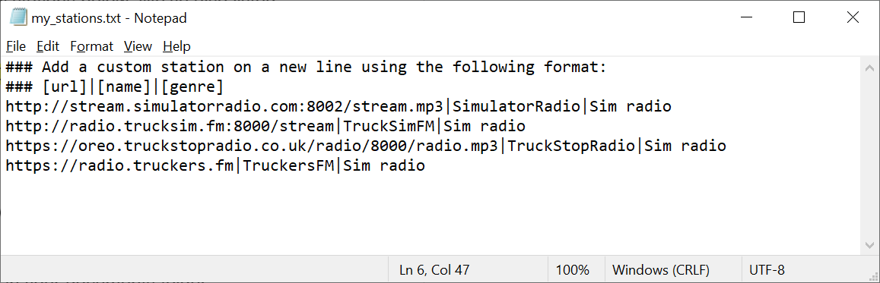Click the Notepad app icon in title bar
The height and width of the screenshot is (283, 880).
[x=18, y=17]
